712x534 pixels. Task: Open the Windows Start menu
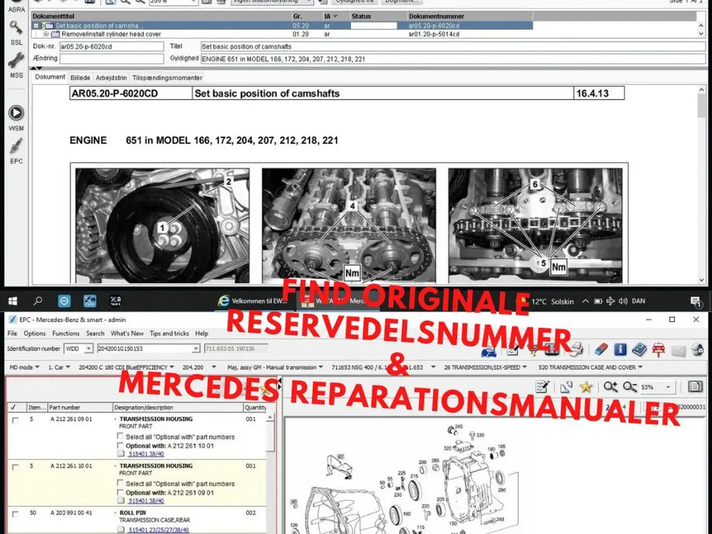[13, 301]
